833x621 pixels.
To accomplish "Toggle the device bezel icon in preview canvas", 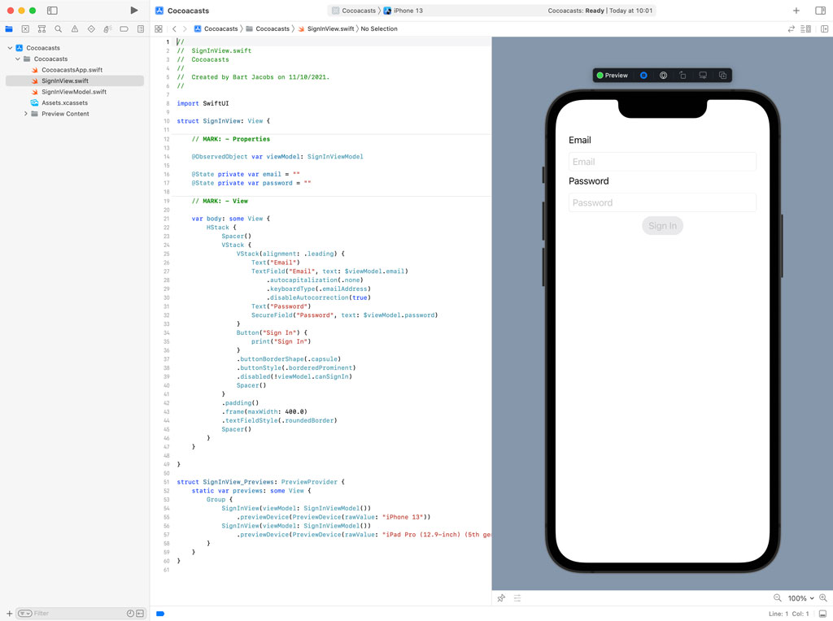I will coord(683,75).
